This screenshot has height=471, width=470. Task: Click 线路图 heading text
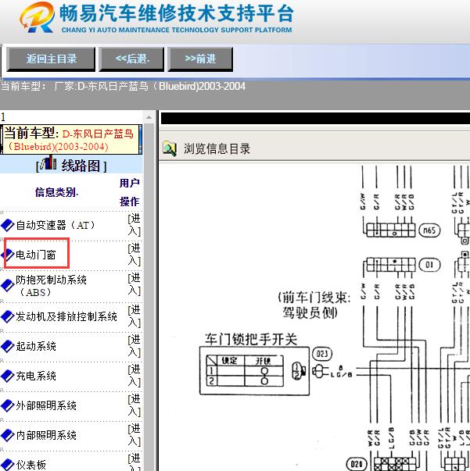[x=81, y=166]
